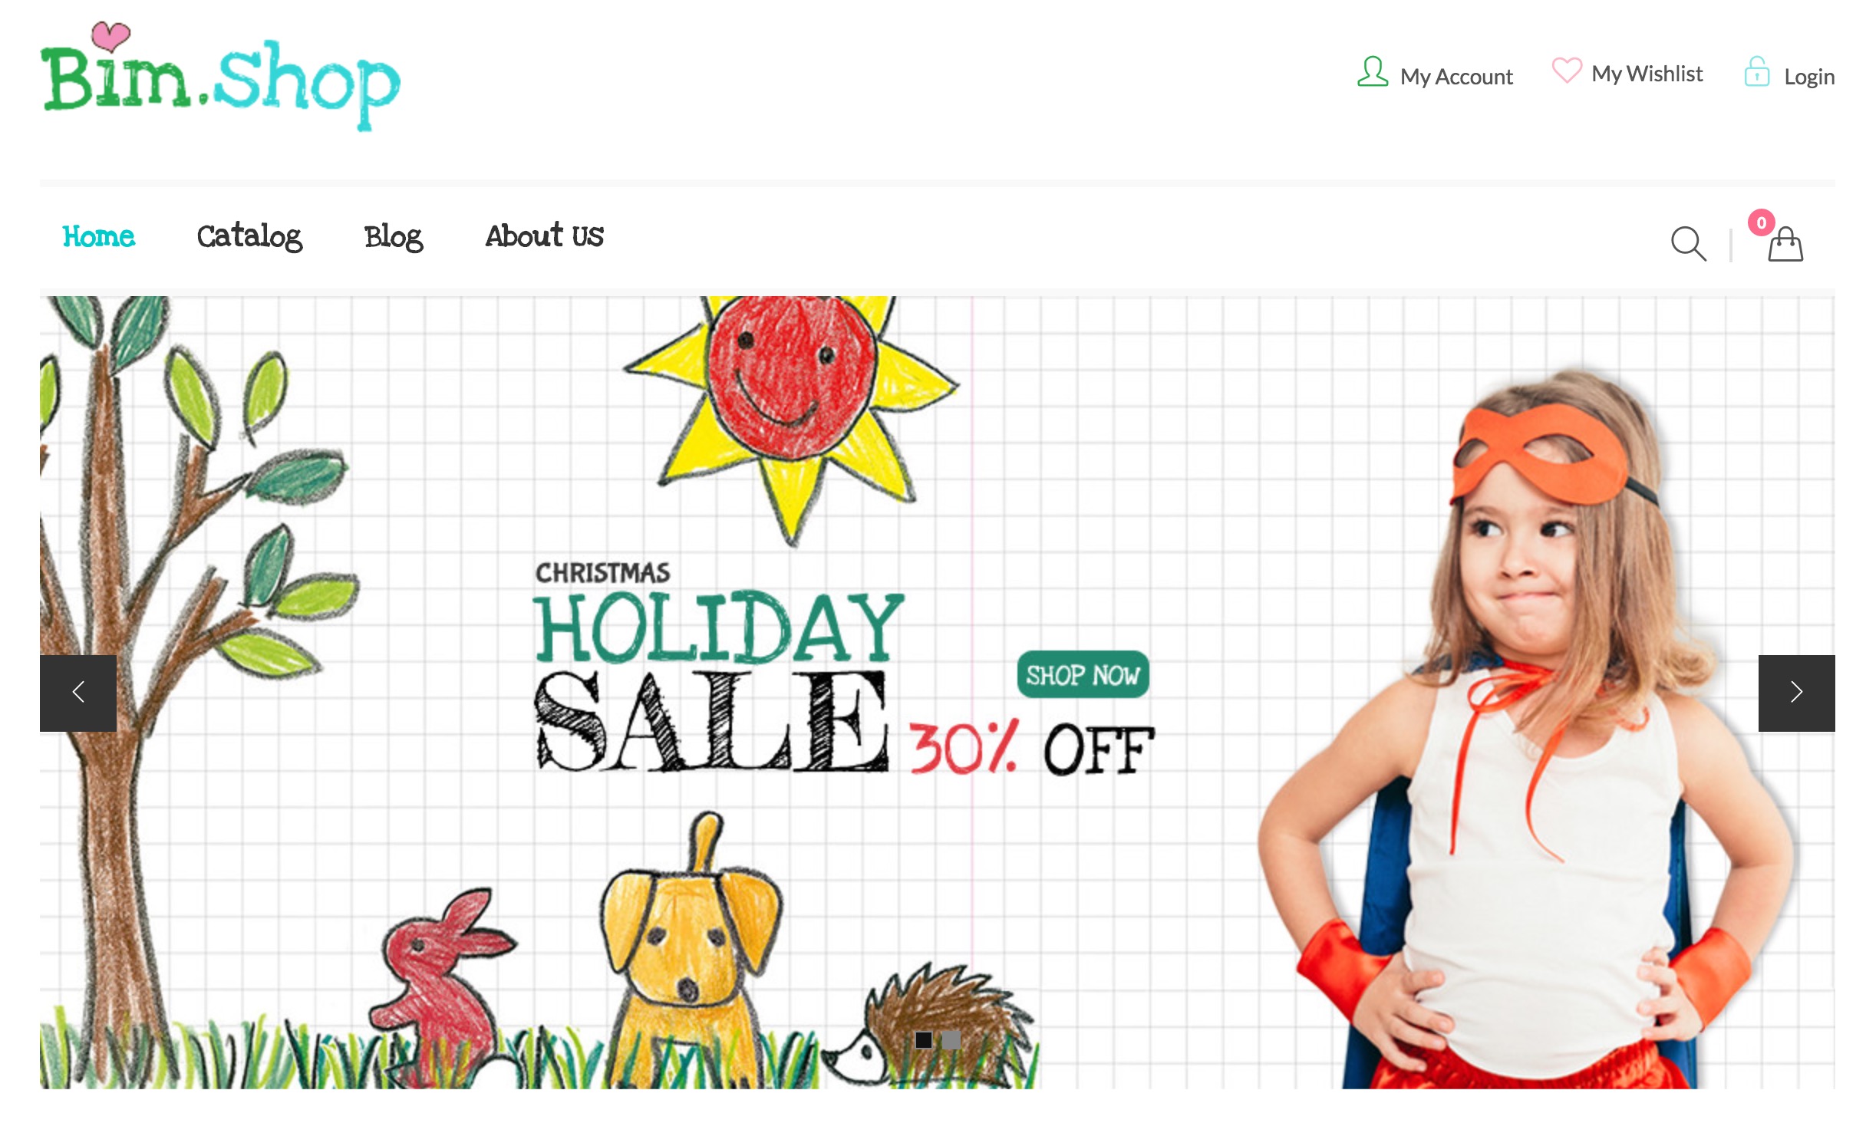Click the My Account person icon
Image resolution: width=1866 pixels, height=1123 pixels.
(1373, 71)
